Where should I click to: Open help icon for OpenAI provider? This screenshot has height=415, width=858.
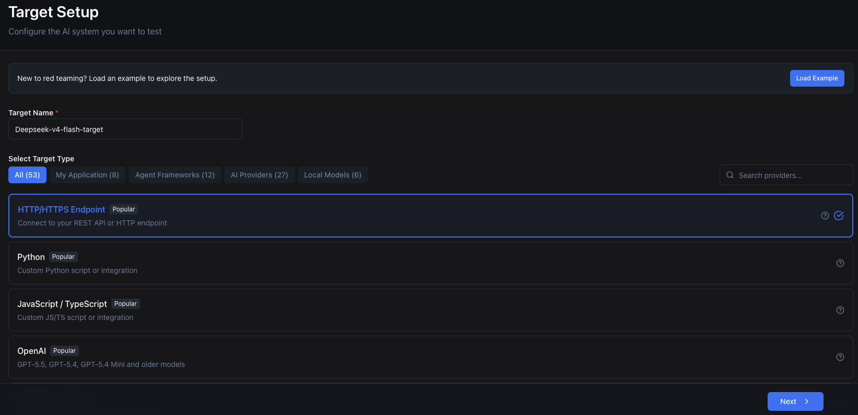point(840,357)
